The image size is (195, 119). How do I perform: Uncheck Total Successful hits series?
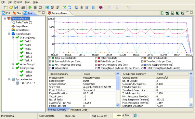[x=50, y=58]
